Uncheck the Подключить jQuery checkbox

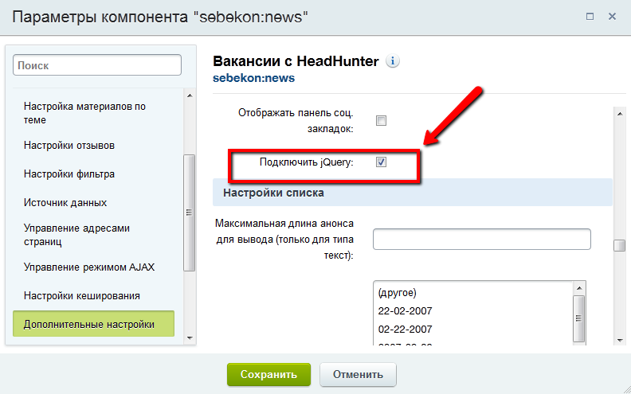point(381,162)
